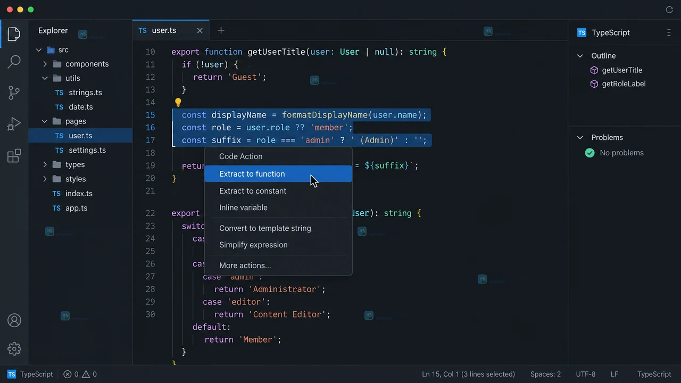Click the Explorer panel title

(53, 31)
